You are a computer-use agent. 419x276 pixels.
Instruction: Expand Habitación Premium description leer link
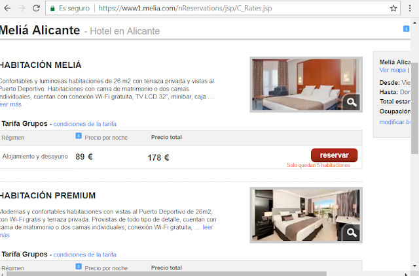(208, 227)
